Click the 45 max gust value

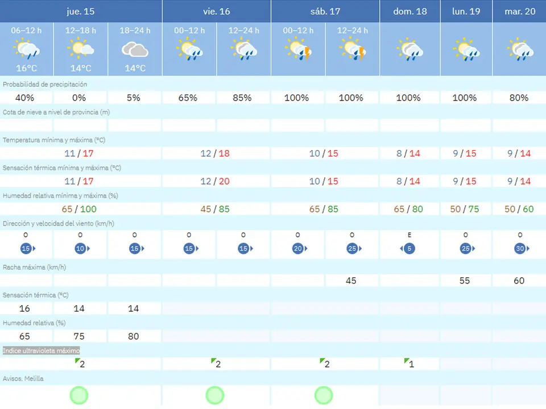coord(351,281)
